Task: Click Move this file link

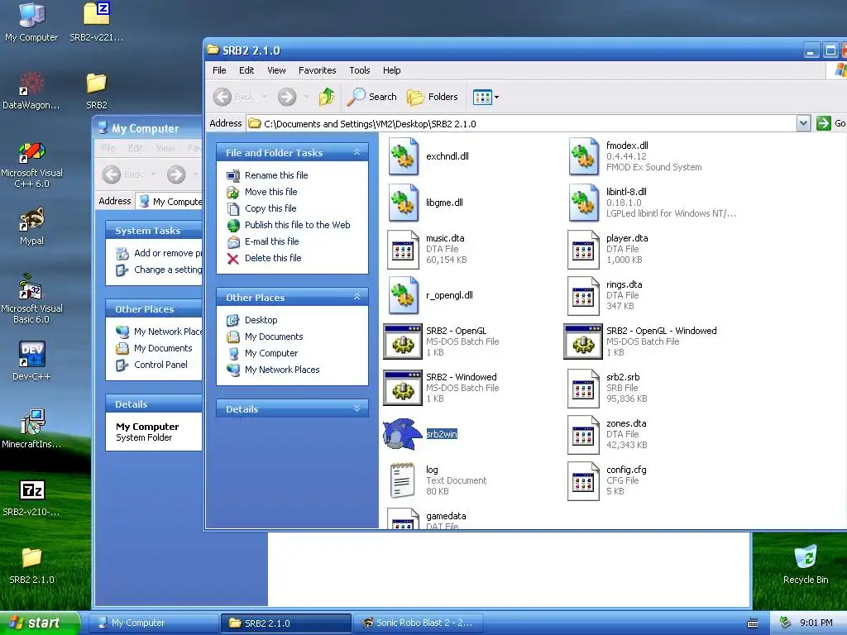Action: click(270, 192)
